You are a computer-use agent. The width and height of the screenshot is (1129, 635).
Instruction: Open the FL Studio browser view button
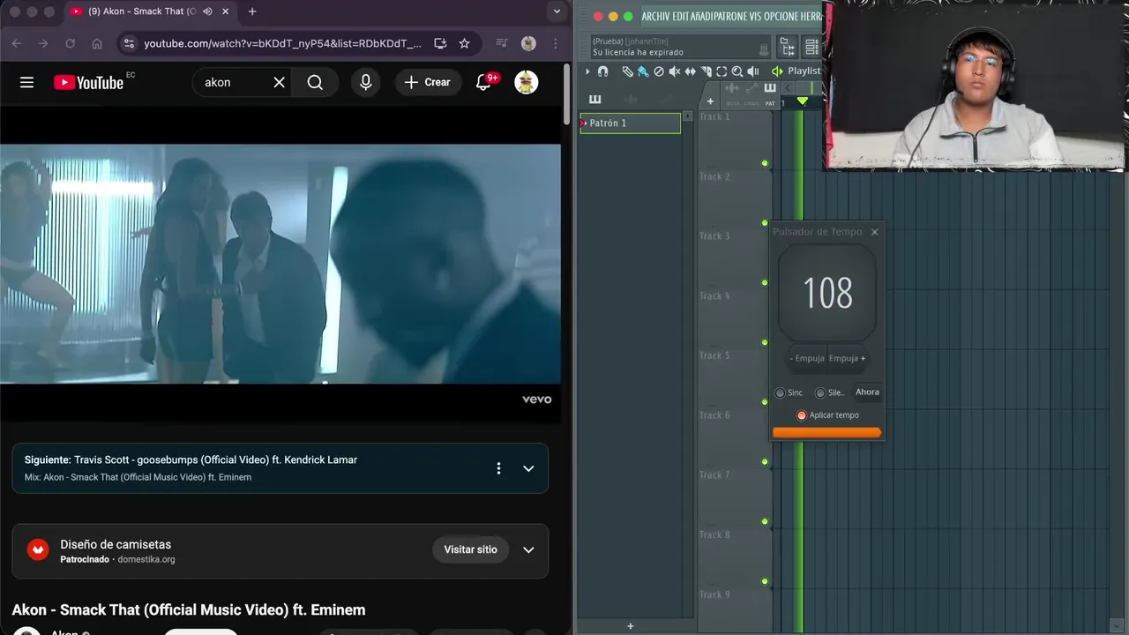click(788, 47)
